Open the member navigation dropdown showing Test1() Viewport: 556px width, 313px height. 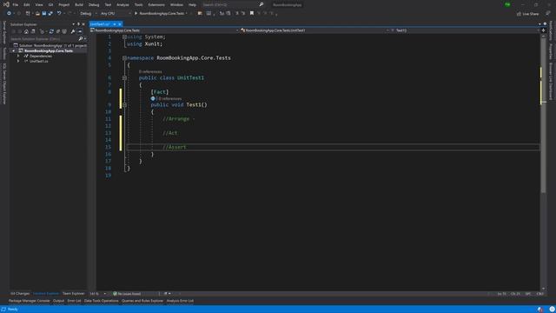(x=465, y=30)
